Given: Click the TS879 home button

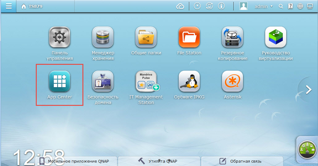Looking at the screenshot, I should click(x=32, y=6).
